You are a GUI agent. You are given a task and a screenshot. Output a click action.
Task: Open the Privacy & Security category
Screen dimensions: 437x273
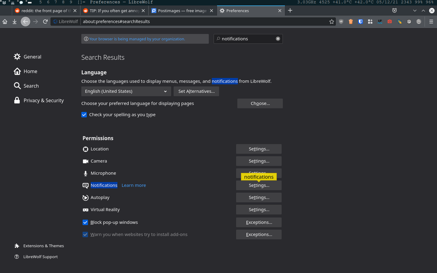pyautogui.click(x=39, y=100)
